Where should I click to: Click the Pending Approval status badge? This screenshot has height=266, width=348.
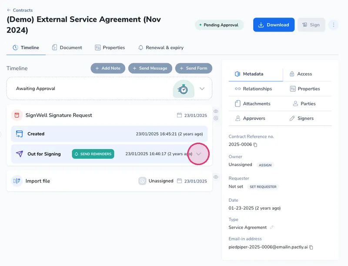tap(219, 25)
